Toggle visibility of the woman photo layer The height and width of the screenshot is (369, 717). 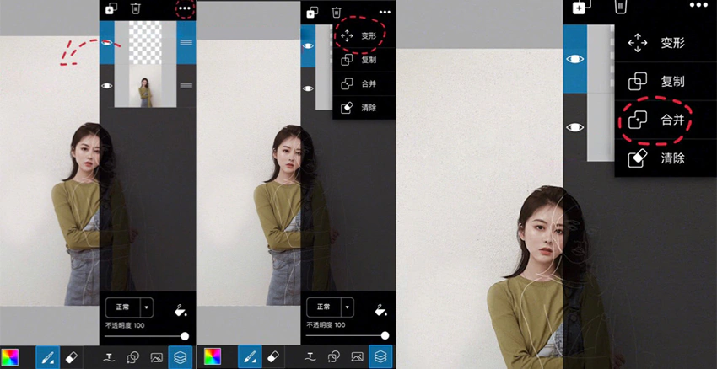[106, 86]
